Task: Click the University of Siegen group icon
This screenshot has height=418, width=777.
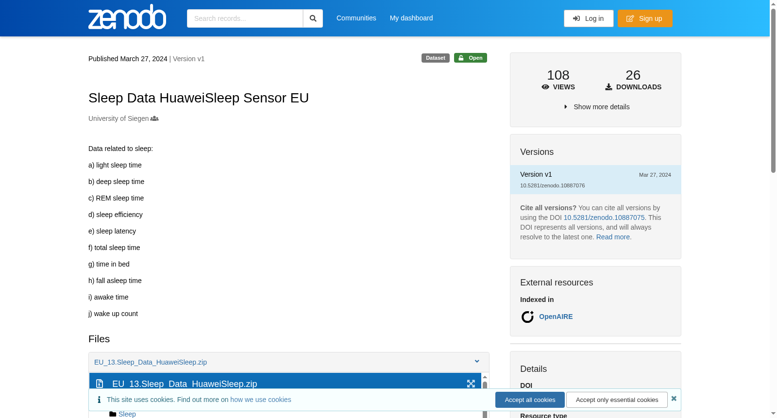Action: 154,118
